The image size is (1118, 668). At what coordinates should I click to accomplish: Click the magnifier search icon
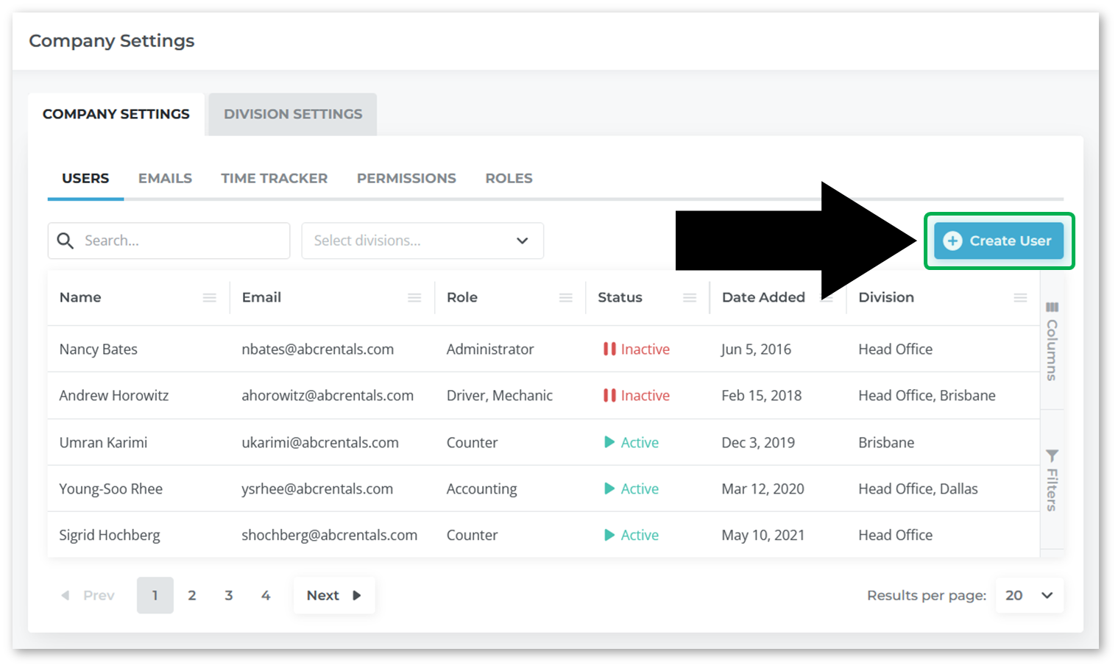(66, 241)
